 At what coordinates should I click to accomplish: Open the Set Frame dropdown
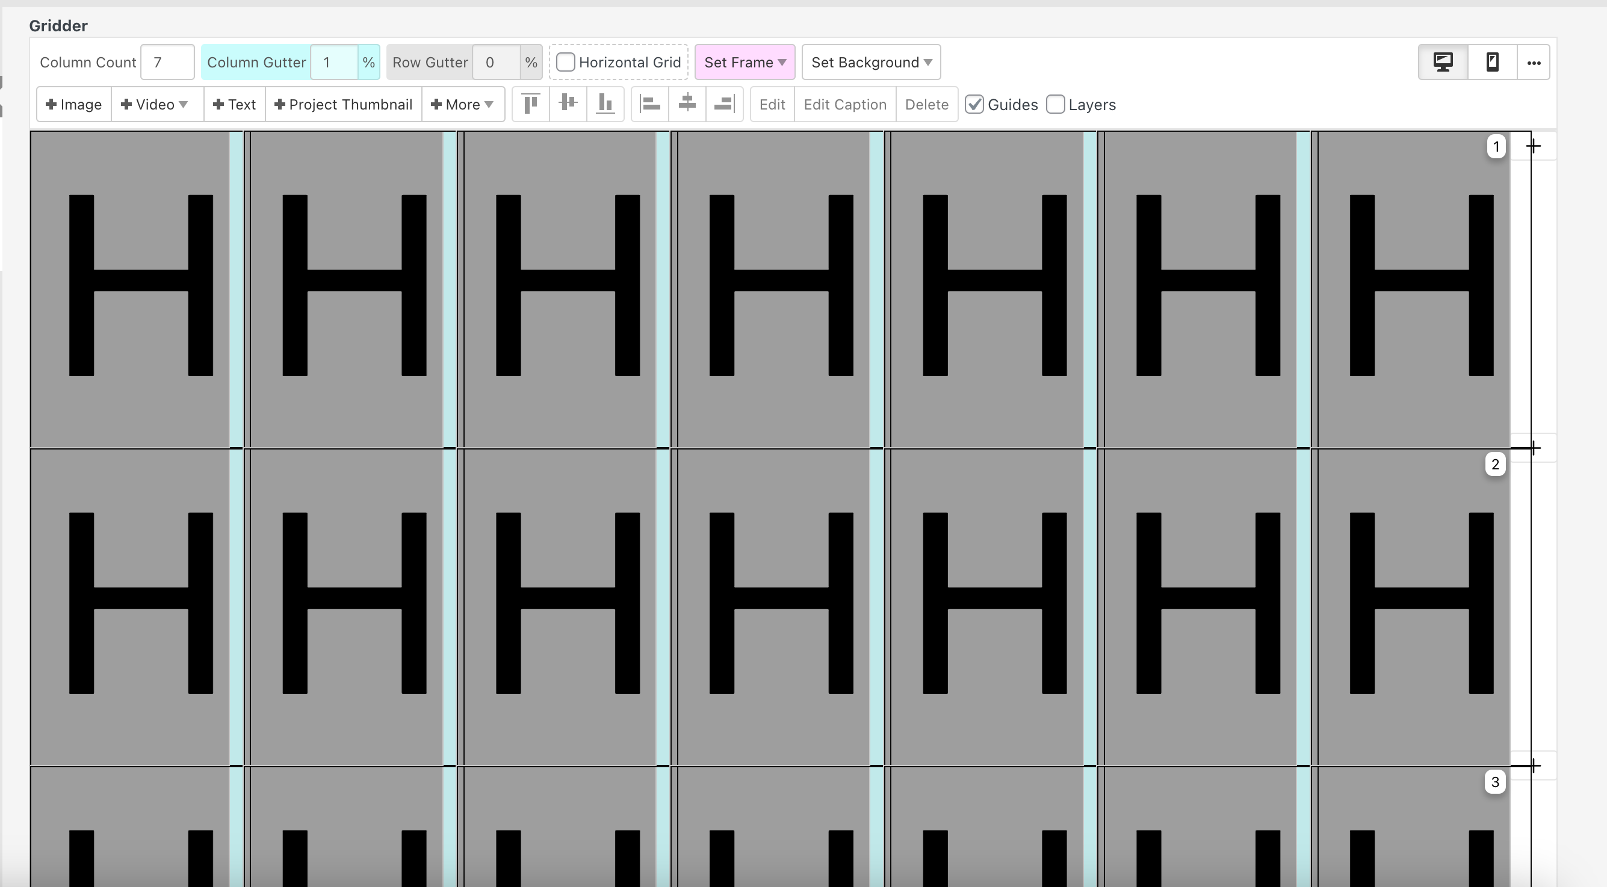(x=745, y=62)
